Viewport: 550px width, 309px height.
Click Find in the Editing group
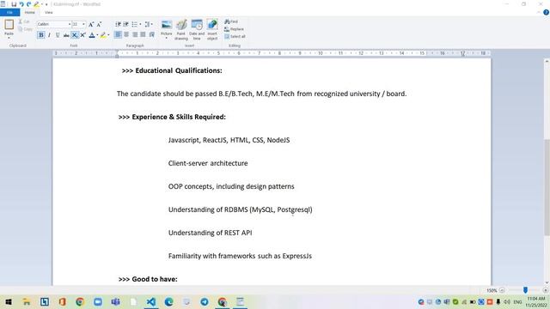(231, 21)
